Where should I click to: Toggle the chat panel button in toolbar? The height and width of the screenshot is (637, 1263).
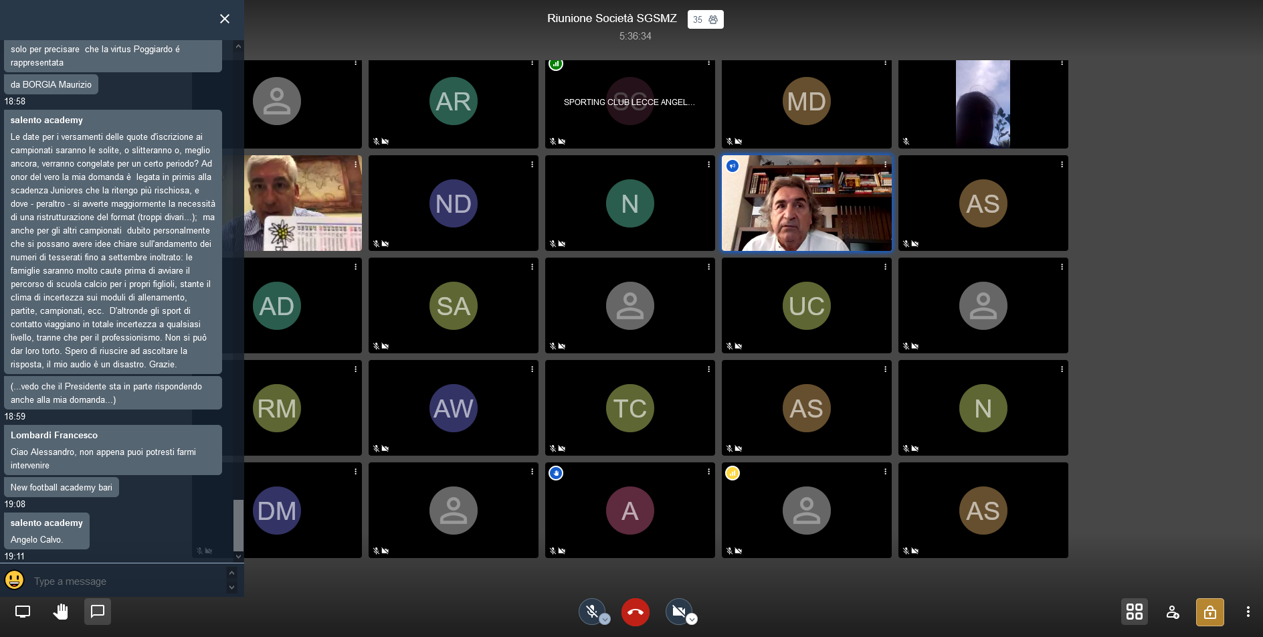(98, 612)
